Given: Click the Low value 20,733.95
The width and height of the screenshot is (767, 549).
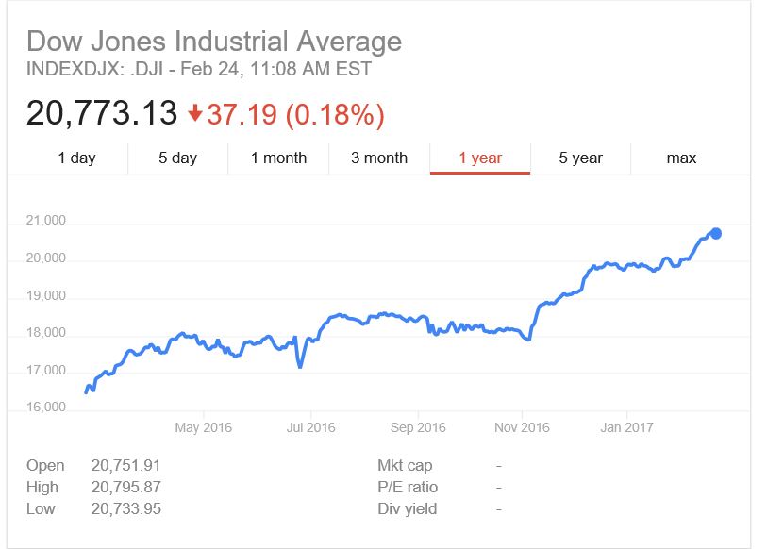Looking at the screenshot, I should [125, 508].
